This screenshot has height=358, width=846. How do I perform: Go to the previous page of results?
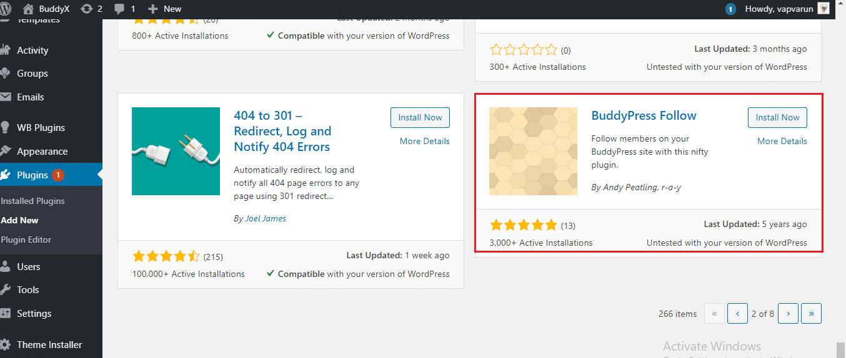pos(737,314)
